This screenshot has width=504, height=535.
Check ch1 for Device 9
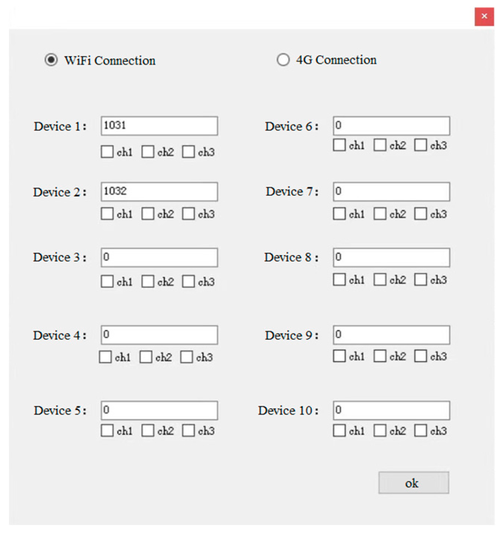[x=339, y=356]
